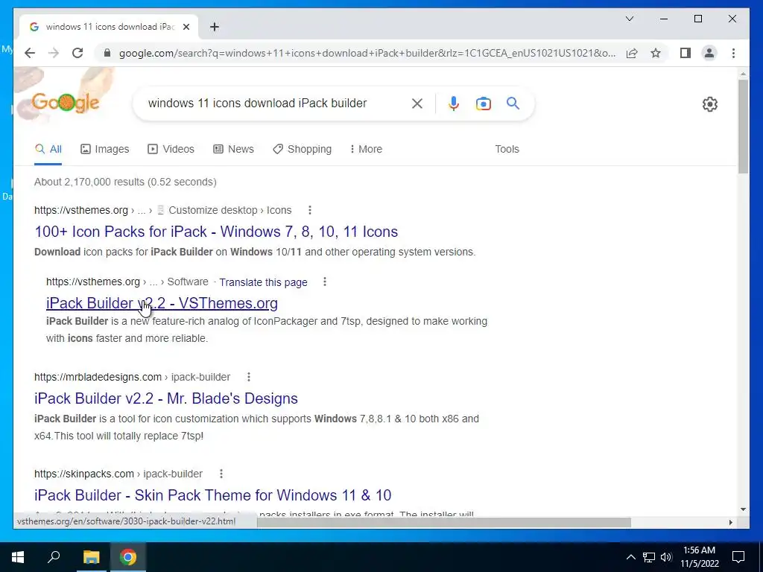This screenshot has width=763, height=572.
Task: Open options for the vsthemes Software result
Action: 325,282
